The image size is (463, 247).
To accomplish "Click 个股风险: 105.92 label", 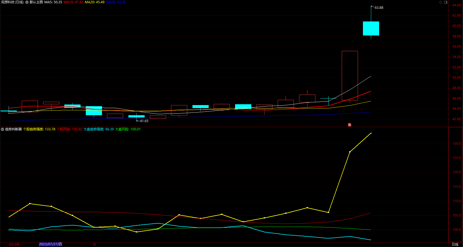I will pyautogui.click(x=70, y=129).
